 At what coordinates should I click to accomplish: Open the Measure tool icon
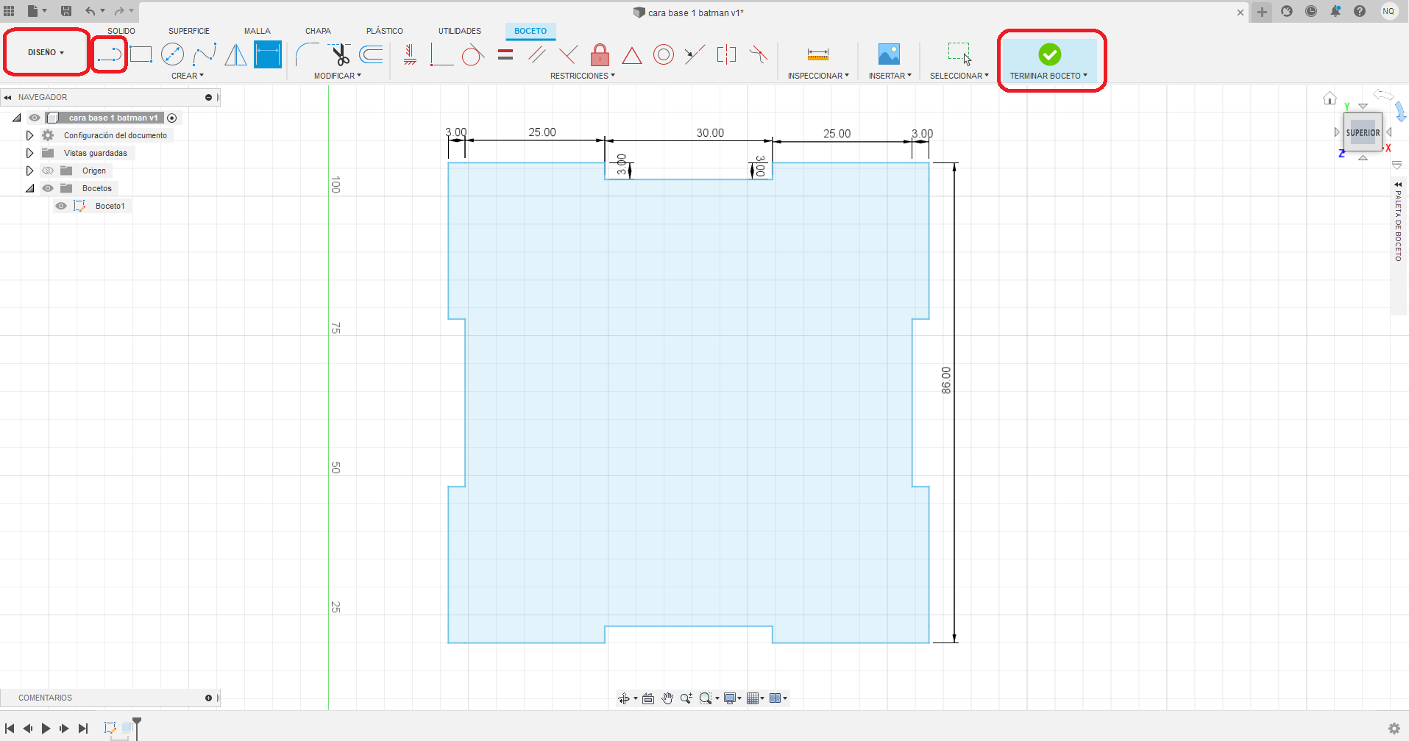(818, 54)
